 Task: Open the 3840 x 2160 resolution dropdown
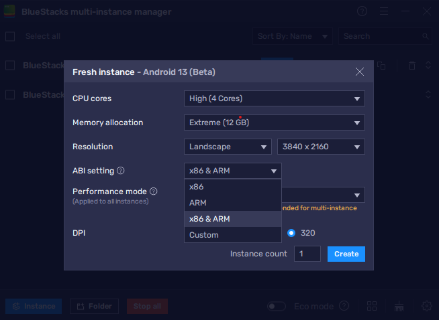click(x=321, y=147)
